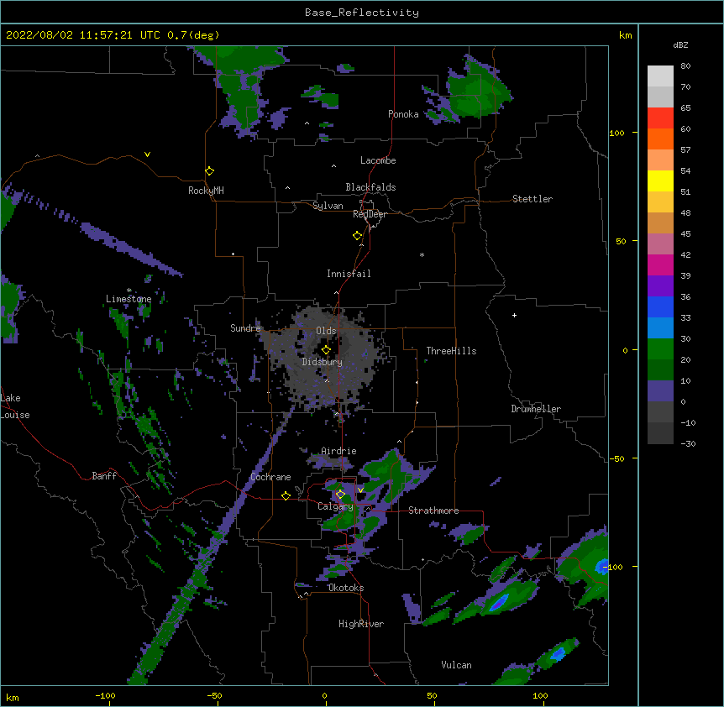
Task: Click the ThreeHills label
Action: click(x=451, y=351)
